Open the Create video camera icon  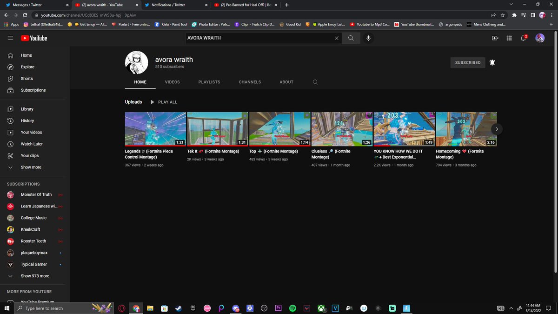[495, 38]
